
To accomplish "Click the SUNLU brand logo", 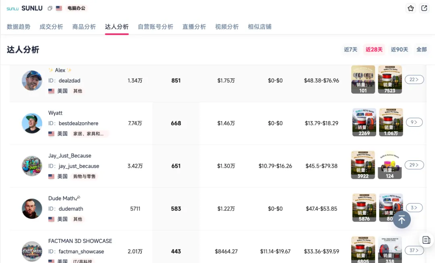I will pyautogui.click(x=12, y=8).
